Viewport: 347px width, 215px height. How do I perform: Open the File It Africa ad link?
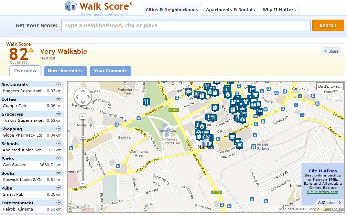tap(323, 171)
